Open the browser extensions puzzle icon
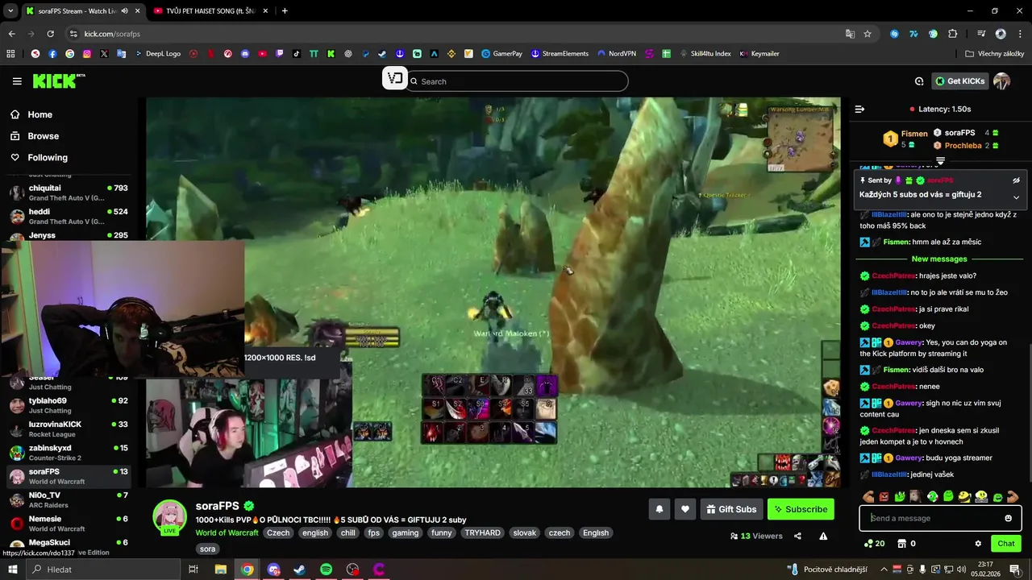The height and width of the screenshot is (580, 1032). click(x=952, y=34)
